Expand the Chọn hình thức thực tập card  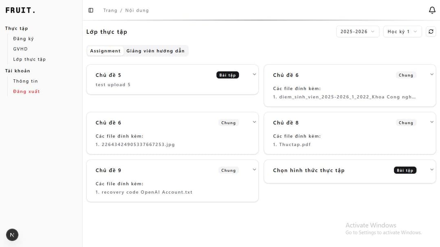[432, 170]
